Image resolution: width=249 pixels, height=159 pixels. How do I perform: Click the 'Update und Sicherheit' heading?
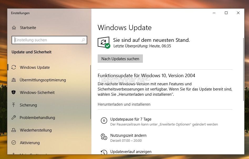tap(32, 52)
